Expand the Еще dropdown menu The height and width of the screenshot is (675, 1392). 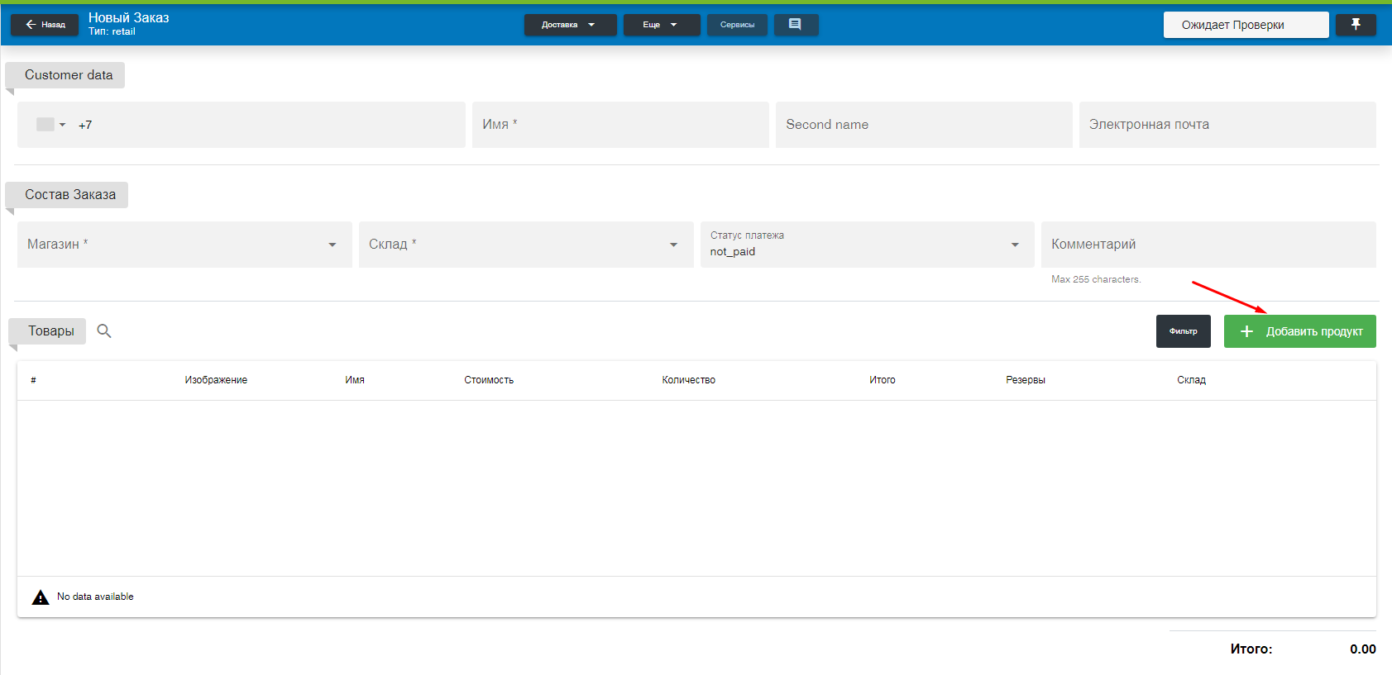[x=662, y=25]
